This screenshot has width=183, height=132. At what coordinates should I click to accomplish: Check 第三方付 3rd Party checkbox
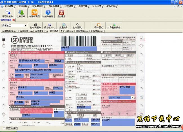click(x=125, y=56)
